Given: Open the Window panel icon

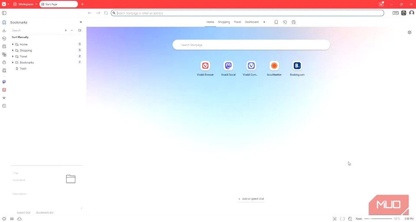Looking at the screenshot, I should coord(4,62).
